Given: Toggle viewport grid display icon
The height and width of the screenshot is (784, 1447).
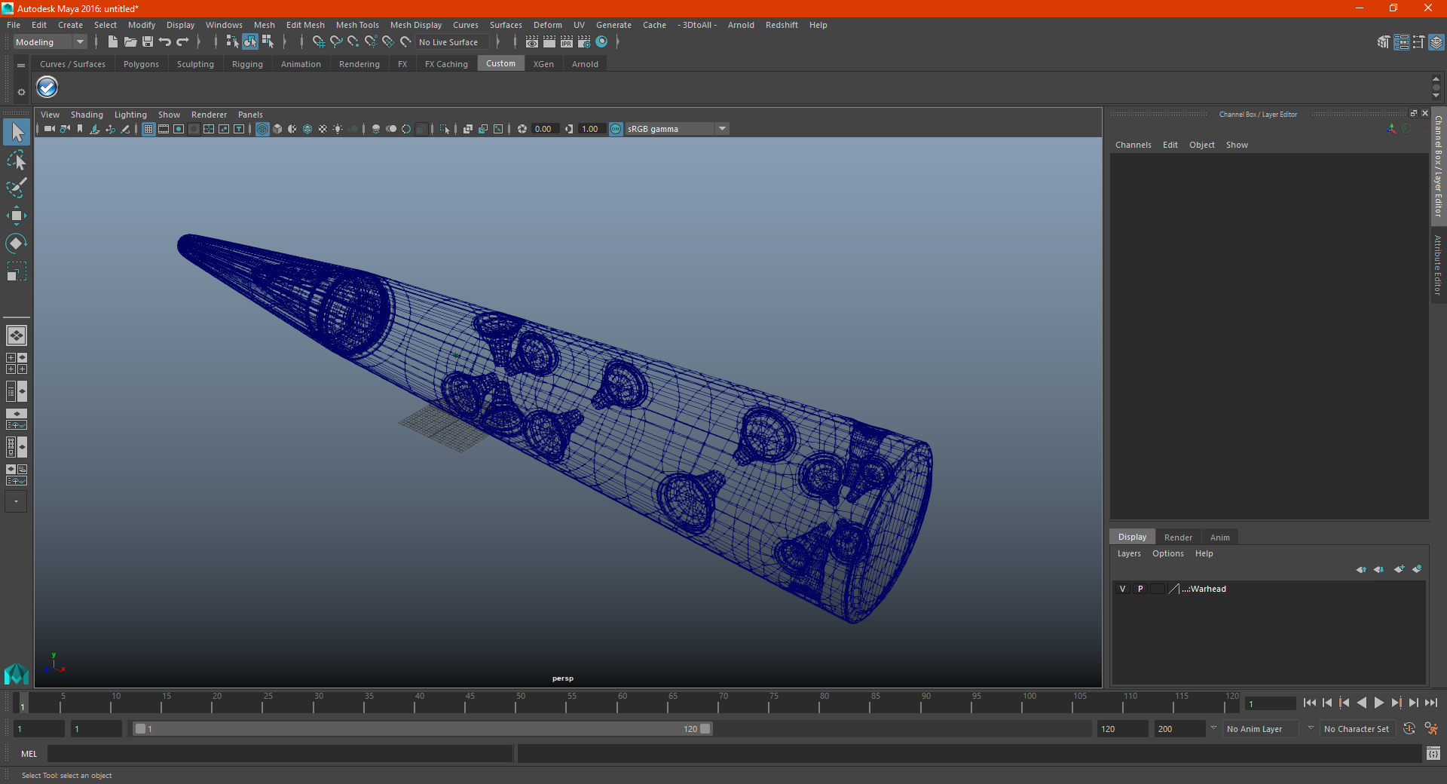Looking at the screenshot, I should [148, 129].
